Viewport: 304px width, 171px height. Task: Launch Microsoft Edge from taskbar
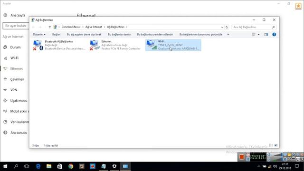click(x=38, y=166)
